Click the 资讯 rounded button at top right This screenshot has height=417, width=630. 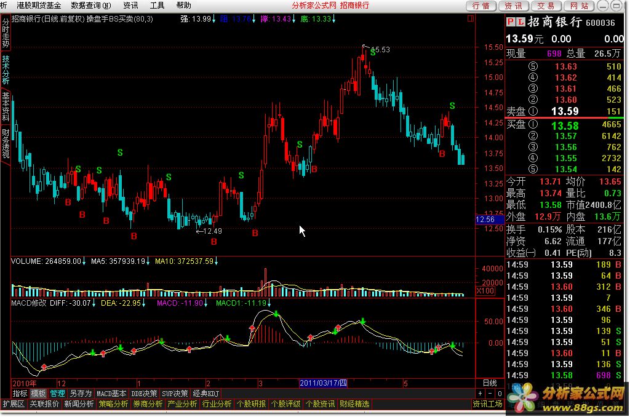[x=514, y=6]
